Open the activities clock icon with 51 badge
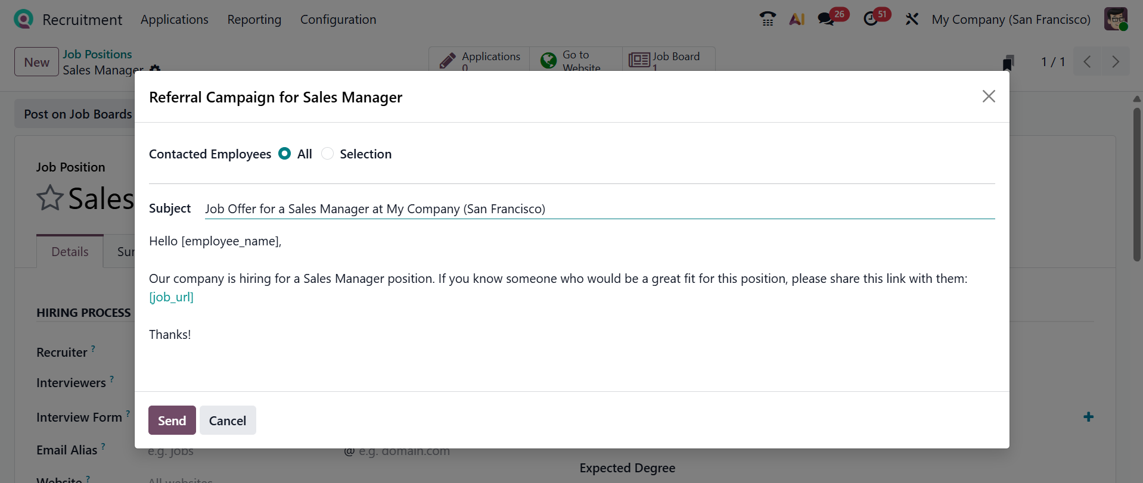Screen dimensions: 1143x483 [871, 19]
